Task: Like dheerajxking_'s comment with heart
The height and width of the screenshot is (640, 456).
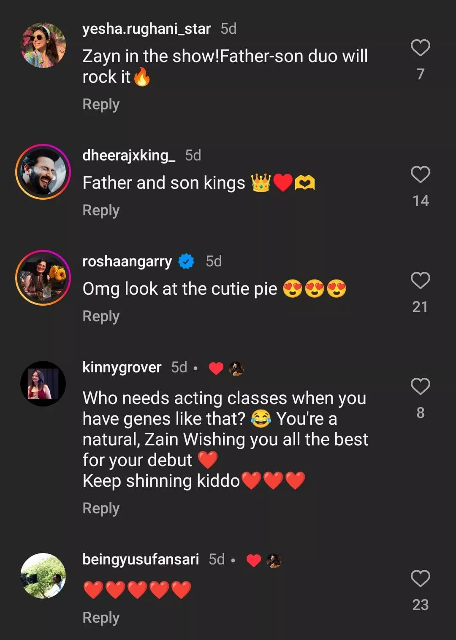Action: (420, 174)
